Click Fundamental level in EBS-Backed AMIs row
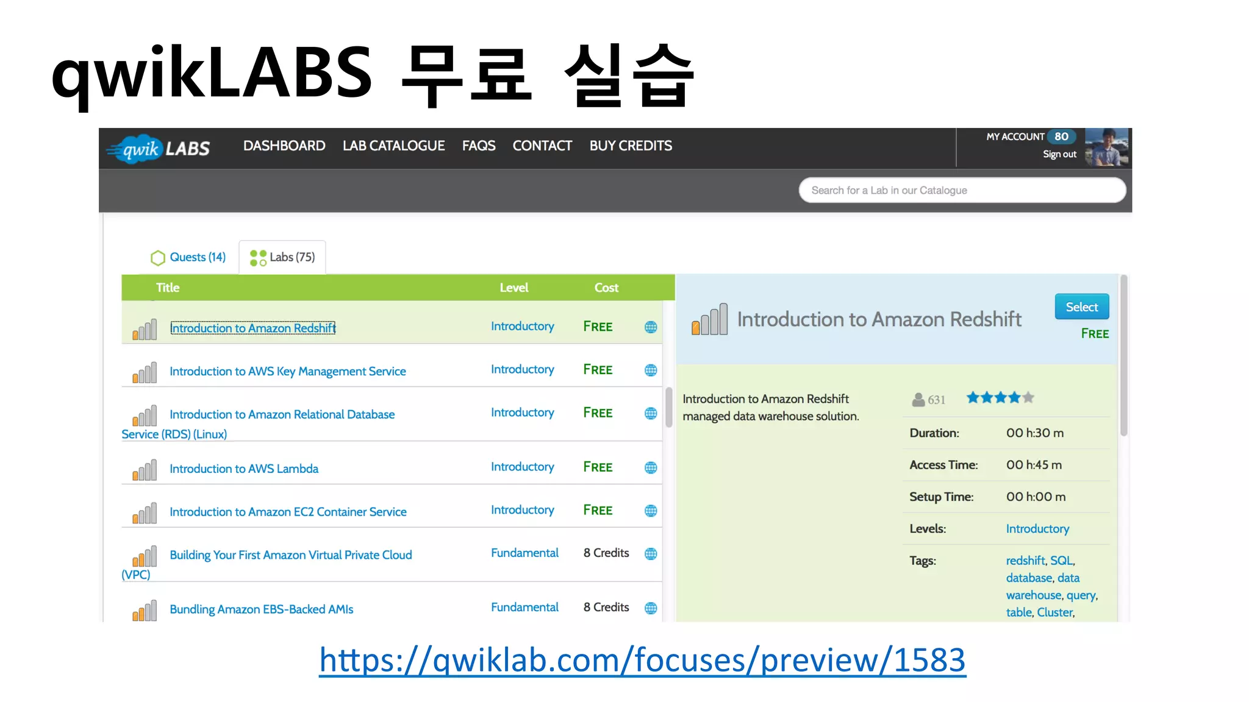 click(x=524, y=607)
